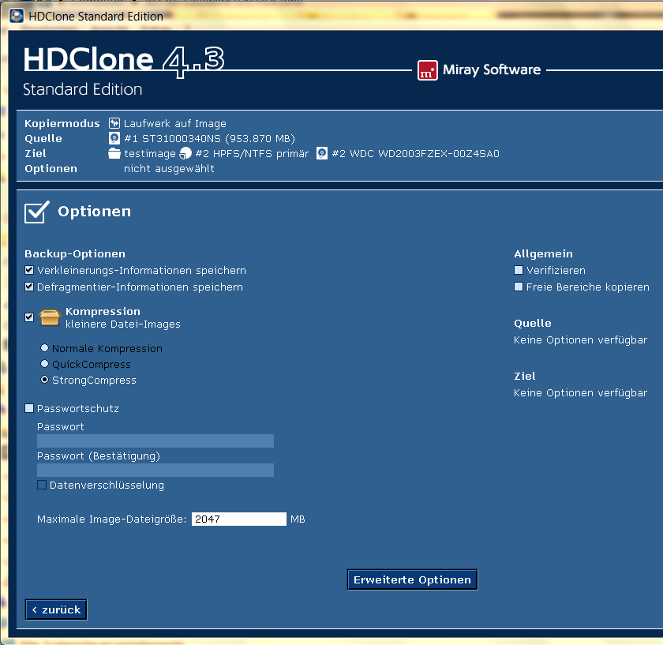Viewport: 663px width, 645px height.
Task: Click the 'Backup-Optionen' section heading
Action: (x=75, y=253)
